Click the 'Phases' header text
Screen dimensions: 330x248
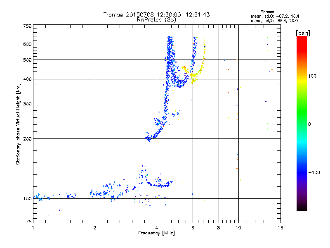(267, 12)
